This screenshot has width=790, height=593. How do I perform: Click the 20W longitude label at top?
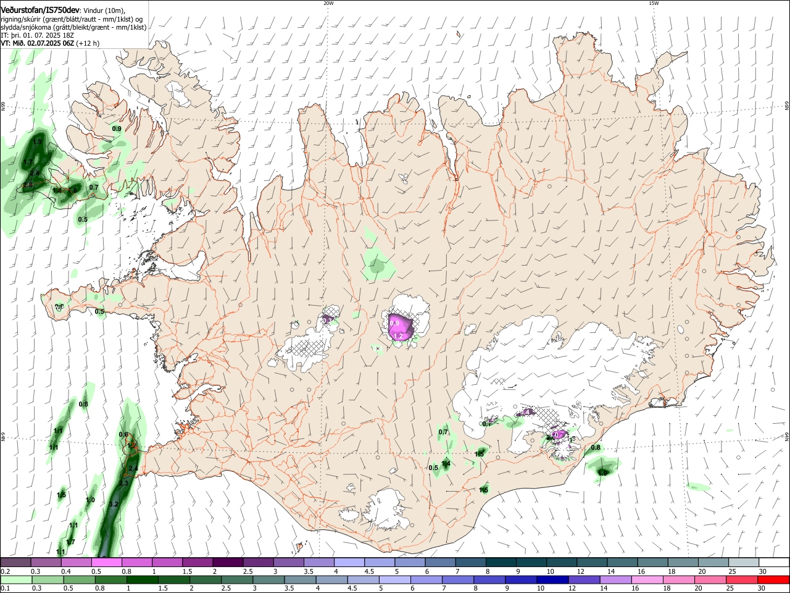point(328,3)
